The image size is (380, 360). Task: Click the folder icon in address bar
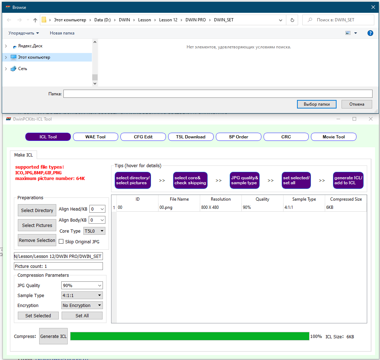[x=44, y=20]
